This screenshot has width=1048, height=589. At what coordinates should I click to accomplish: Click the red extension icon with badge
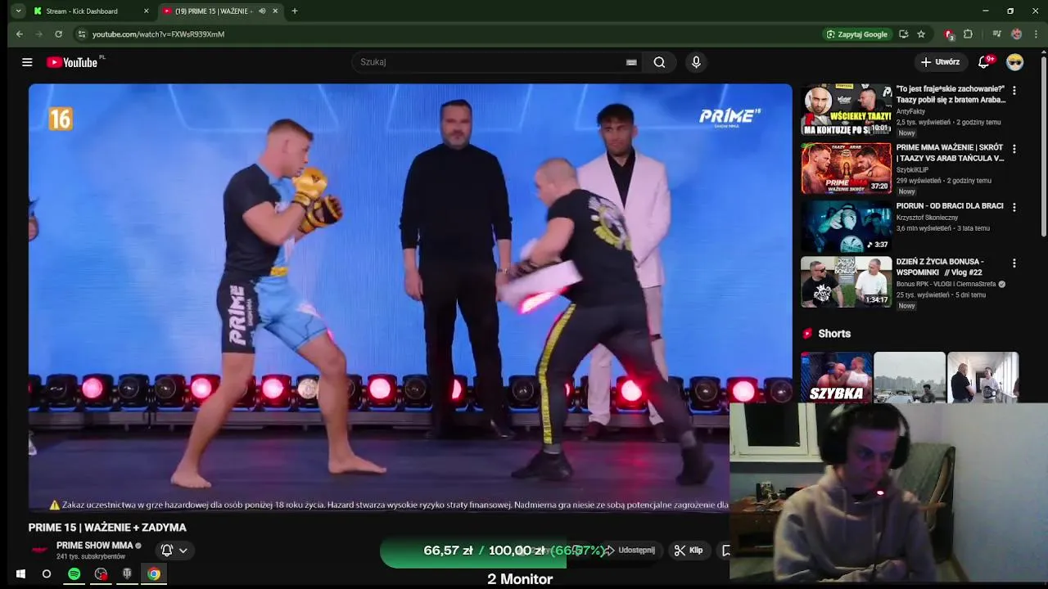tap(948, 34)
